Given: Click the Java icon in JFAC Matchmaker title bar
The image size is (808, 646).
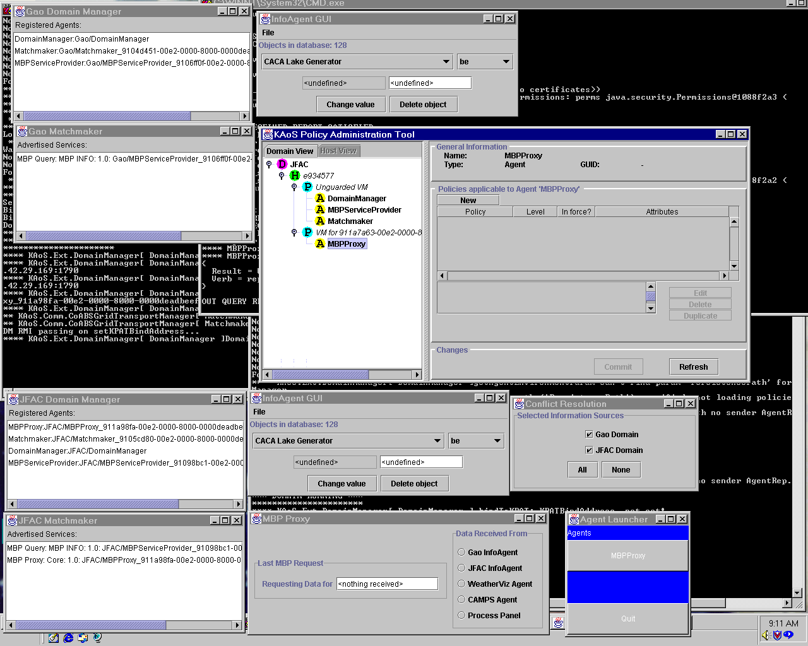Looking at the screenshot, I should coord(13,520).
